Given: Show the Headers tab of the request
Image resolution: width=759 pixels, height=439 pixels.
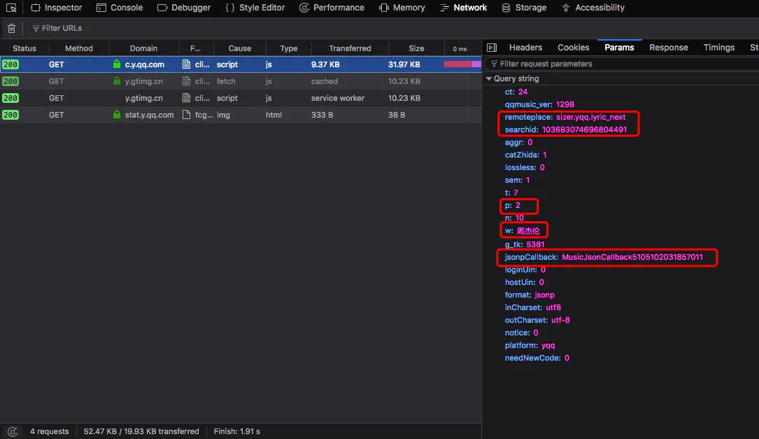Looking at the screenshot, I should 525,48.
